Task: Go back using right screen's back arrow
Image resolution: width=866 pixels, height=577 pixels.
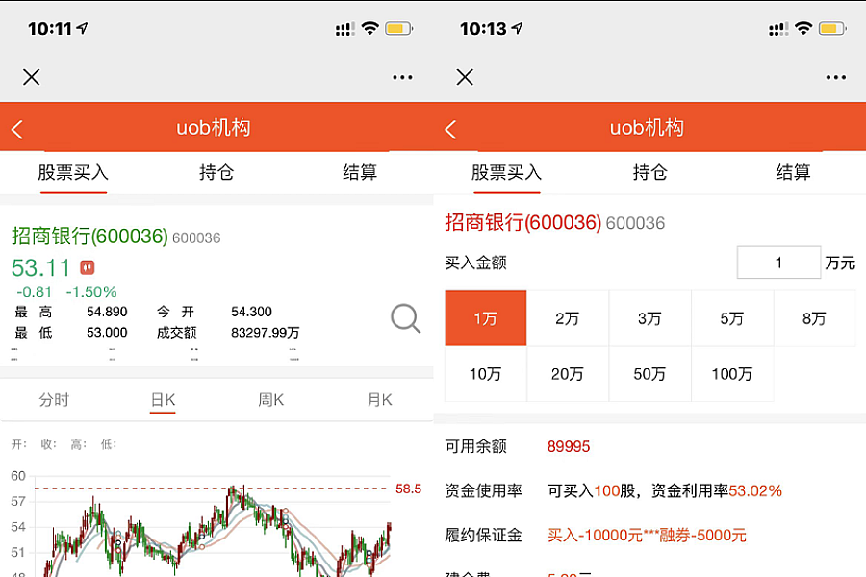Action: pos(450,130)
